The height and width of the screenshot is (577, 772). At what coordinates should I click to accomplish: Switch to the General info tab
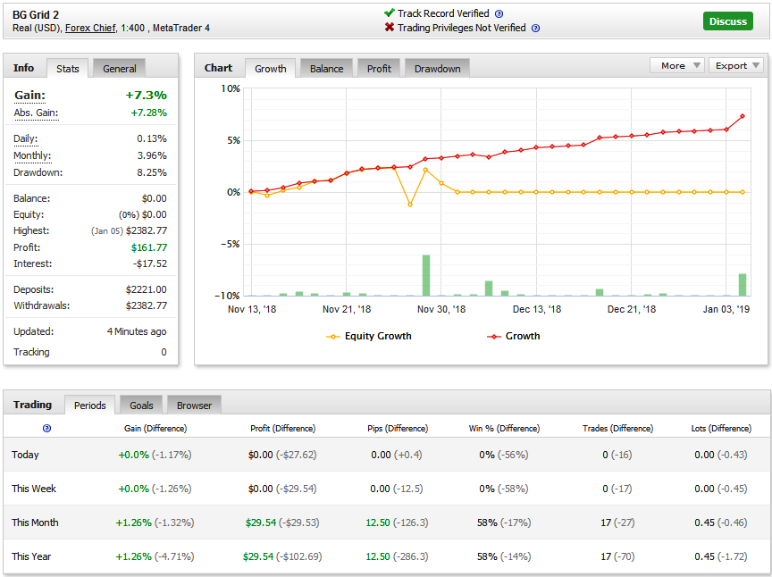click(x=119, y=69)
